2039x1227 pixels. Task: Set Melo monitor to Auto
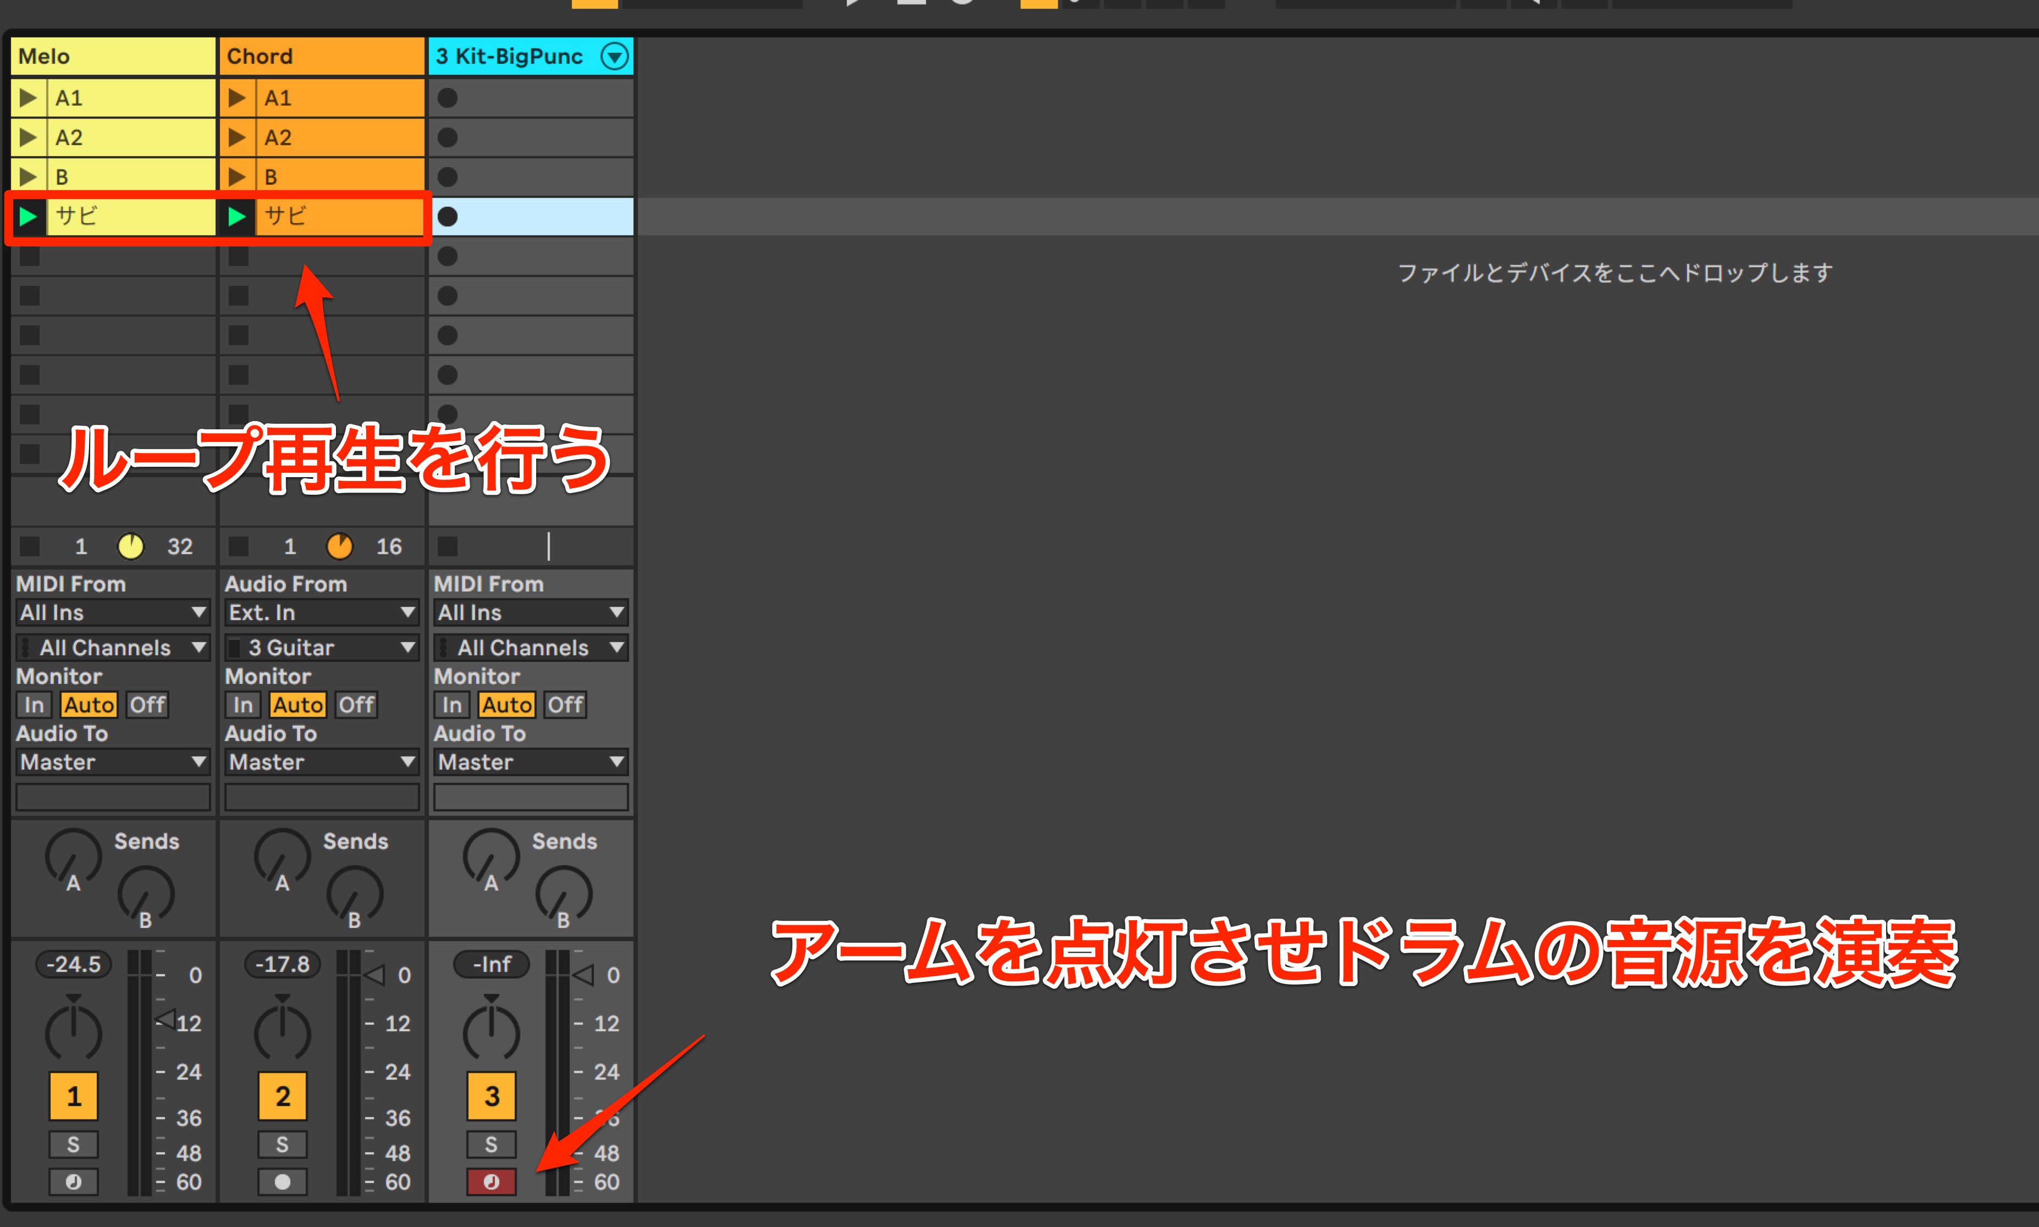pyautogui.click(x=89, y=705)
